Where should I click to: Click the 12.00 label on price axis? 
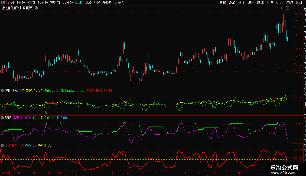pos(298,71)
